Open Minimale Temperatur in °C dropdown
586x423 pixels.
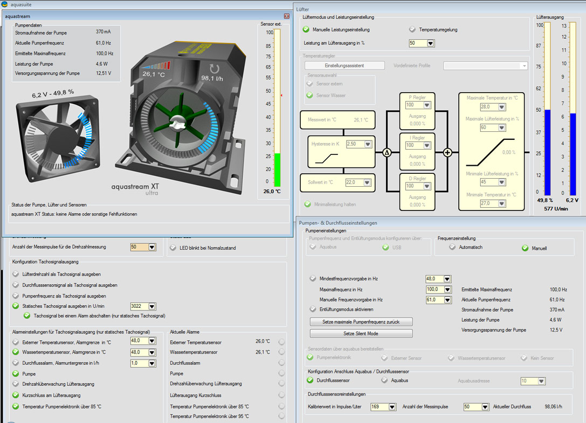click(x=502, y=203)
